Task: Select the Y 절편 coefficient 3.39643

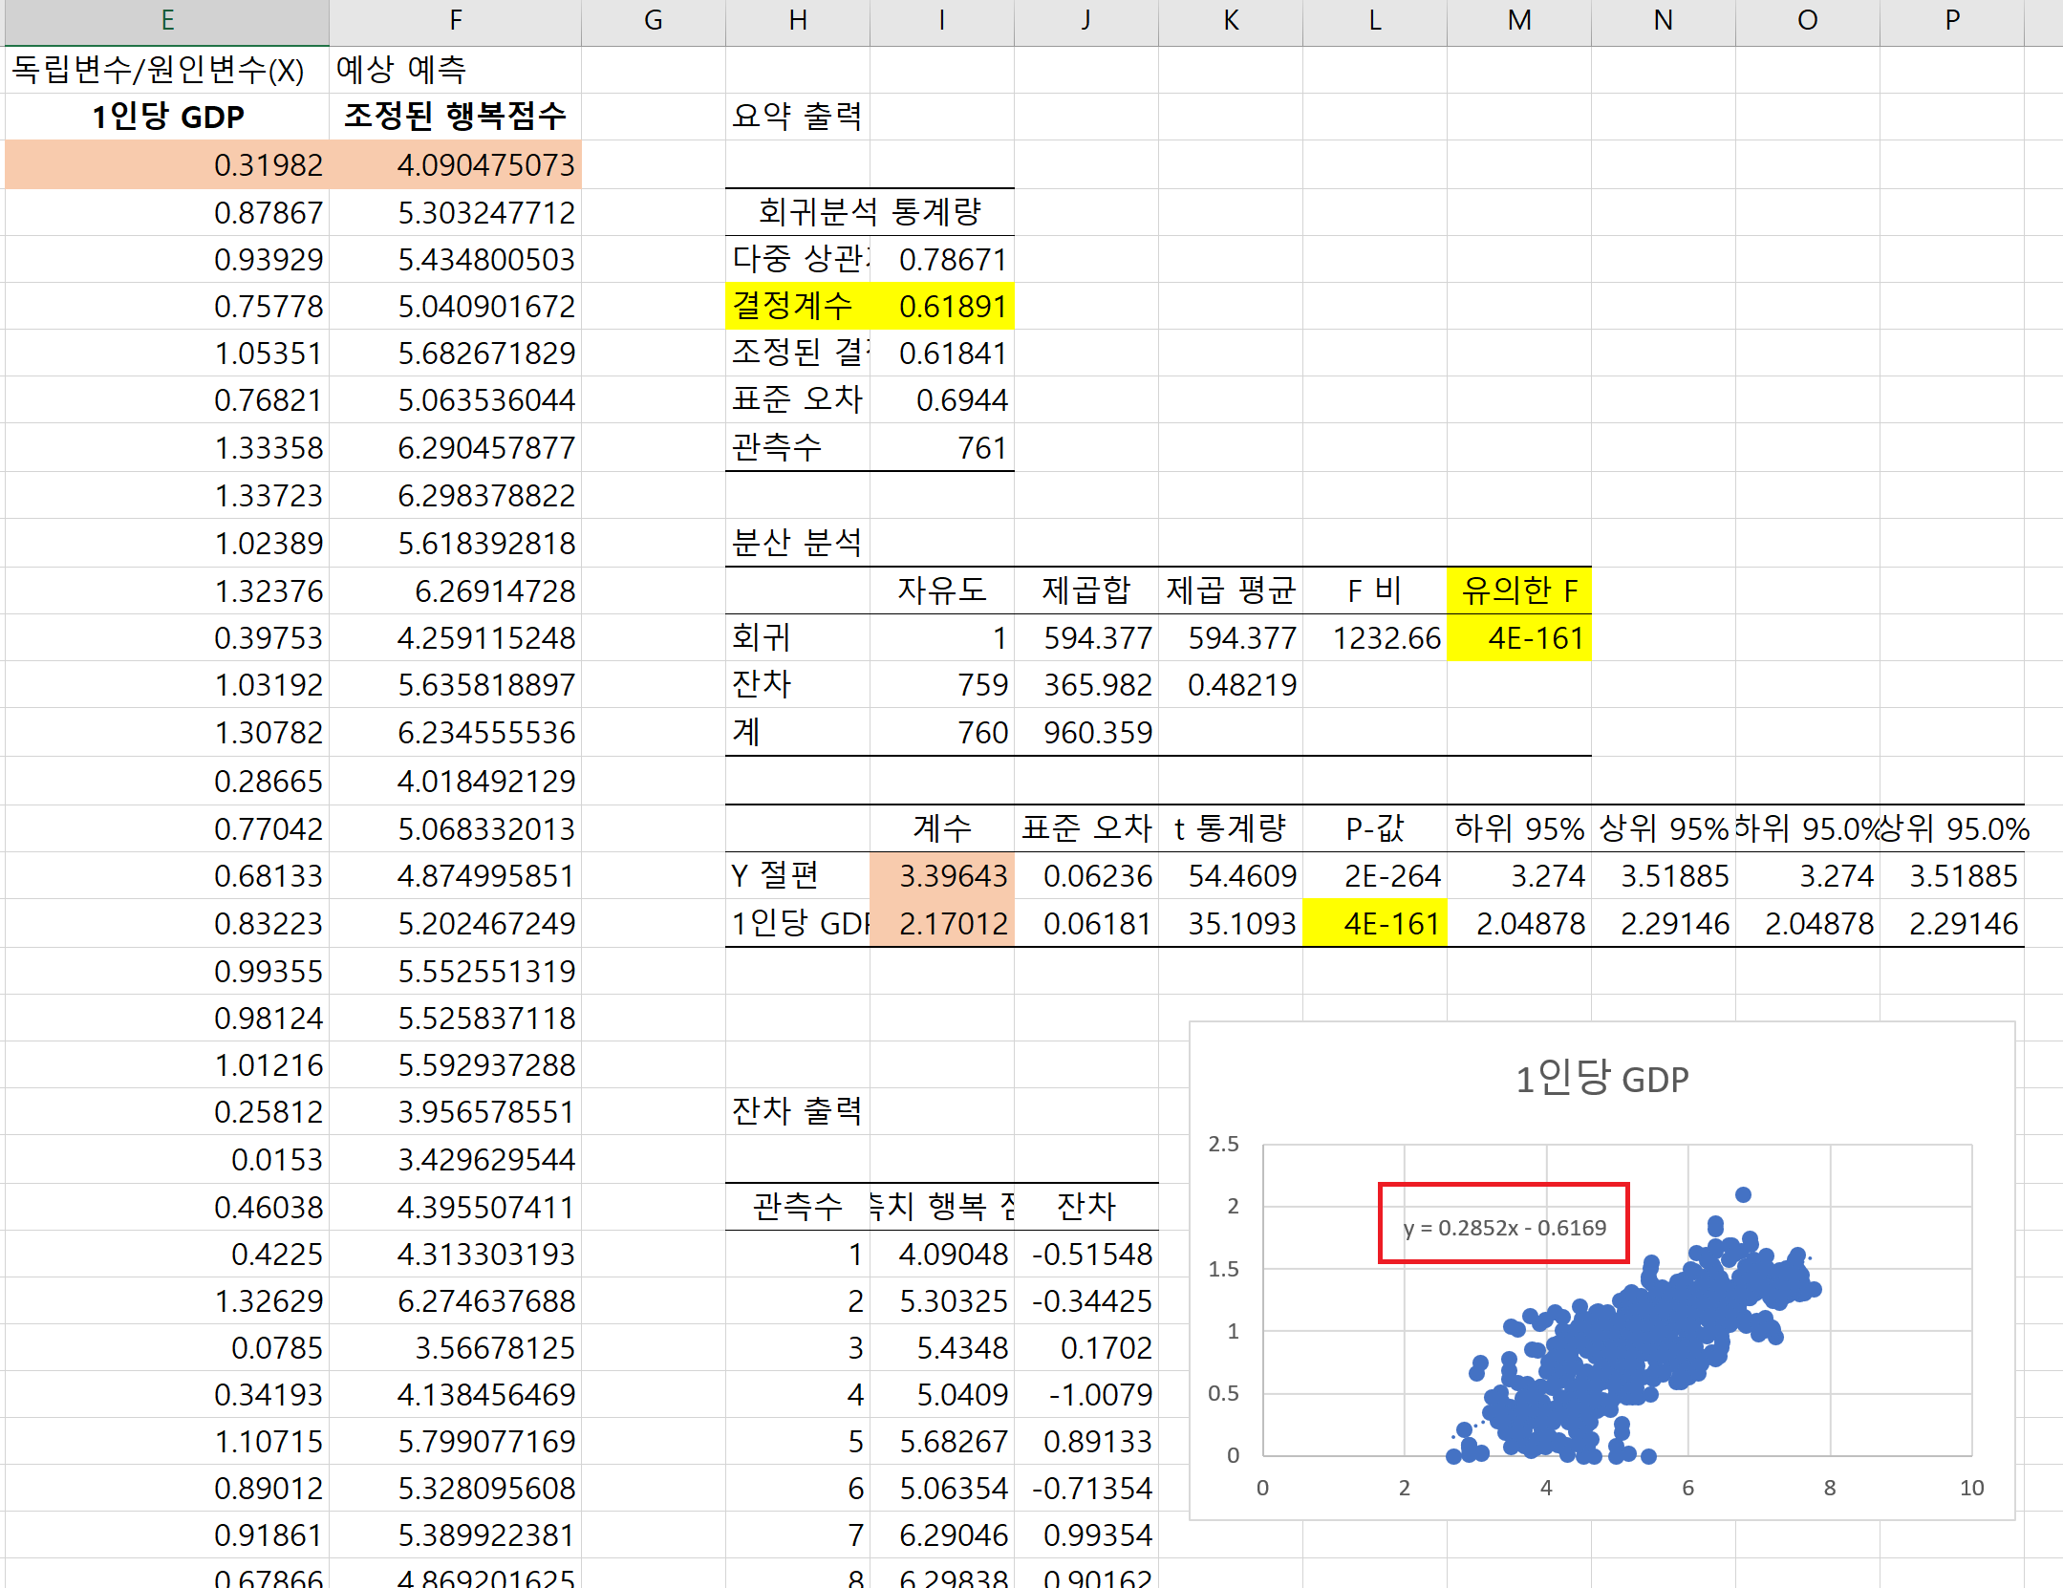Action: click(942, 875)
